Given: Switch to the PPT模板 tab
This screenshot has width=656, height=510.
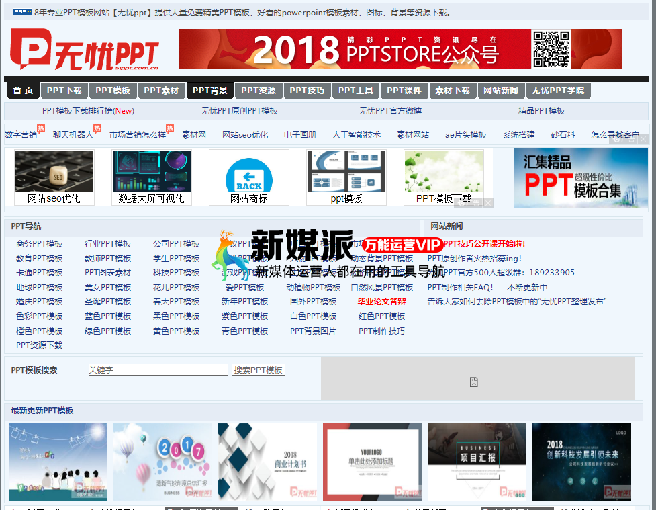Looking at the screenshot, I should coord(113,91).
